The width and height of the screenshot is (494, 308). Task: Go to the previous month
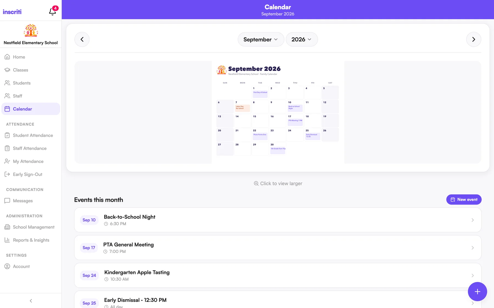(82, 39)
